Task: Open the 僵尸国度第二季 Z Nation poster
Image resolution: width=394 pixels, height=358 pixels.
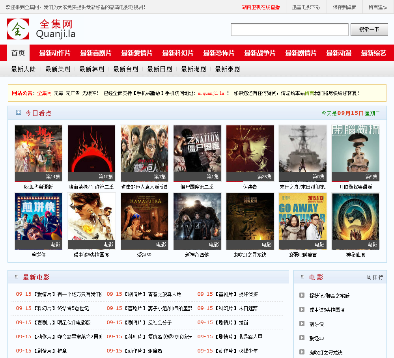Action: tap(197, 153)
